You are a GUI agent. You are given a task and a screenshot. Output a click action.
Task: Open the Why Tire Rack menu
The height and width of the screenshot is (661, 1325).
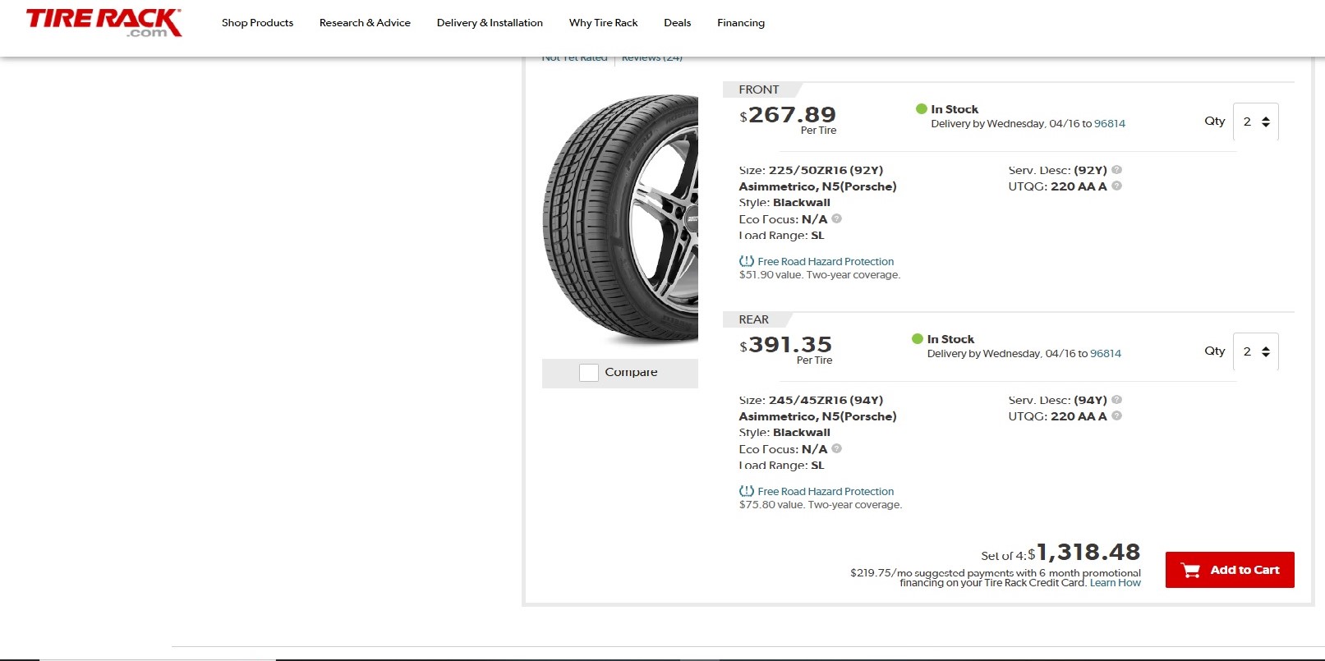coord(603,23)
